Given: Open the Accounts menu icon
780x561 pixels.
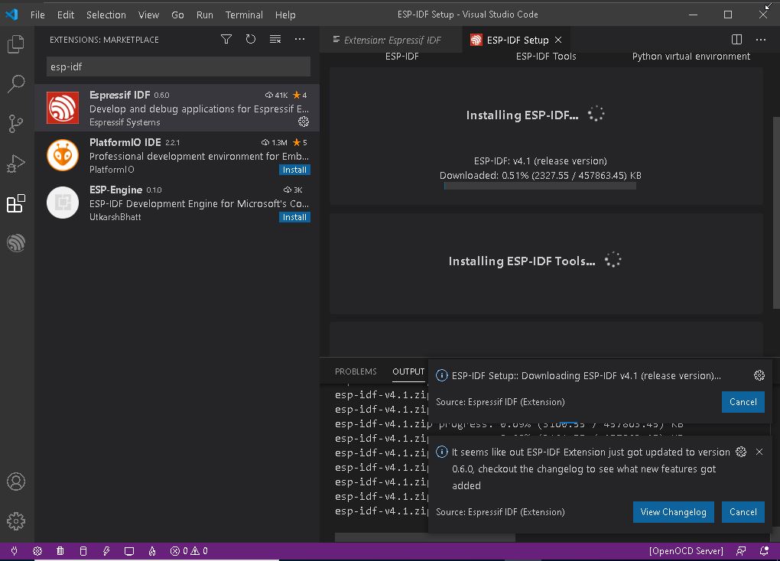Looking at the screenshot, I should point(16,482).
